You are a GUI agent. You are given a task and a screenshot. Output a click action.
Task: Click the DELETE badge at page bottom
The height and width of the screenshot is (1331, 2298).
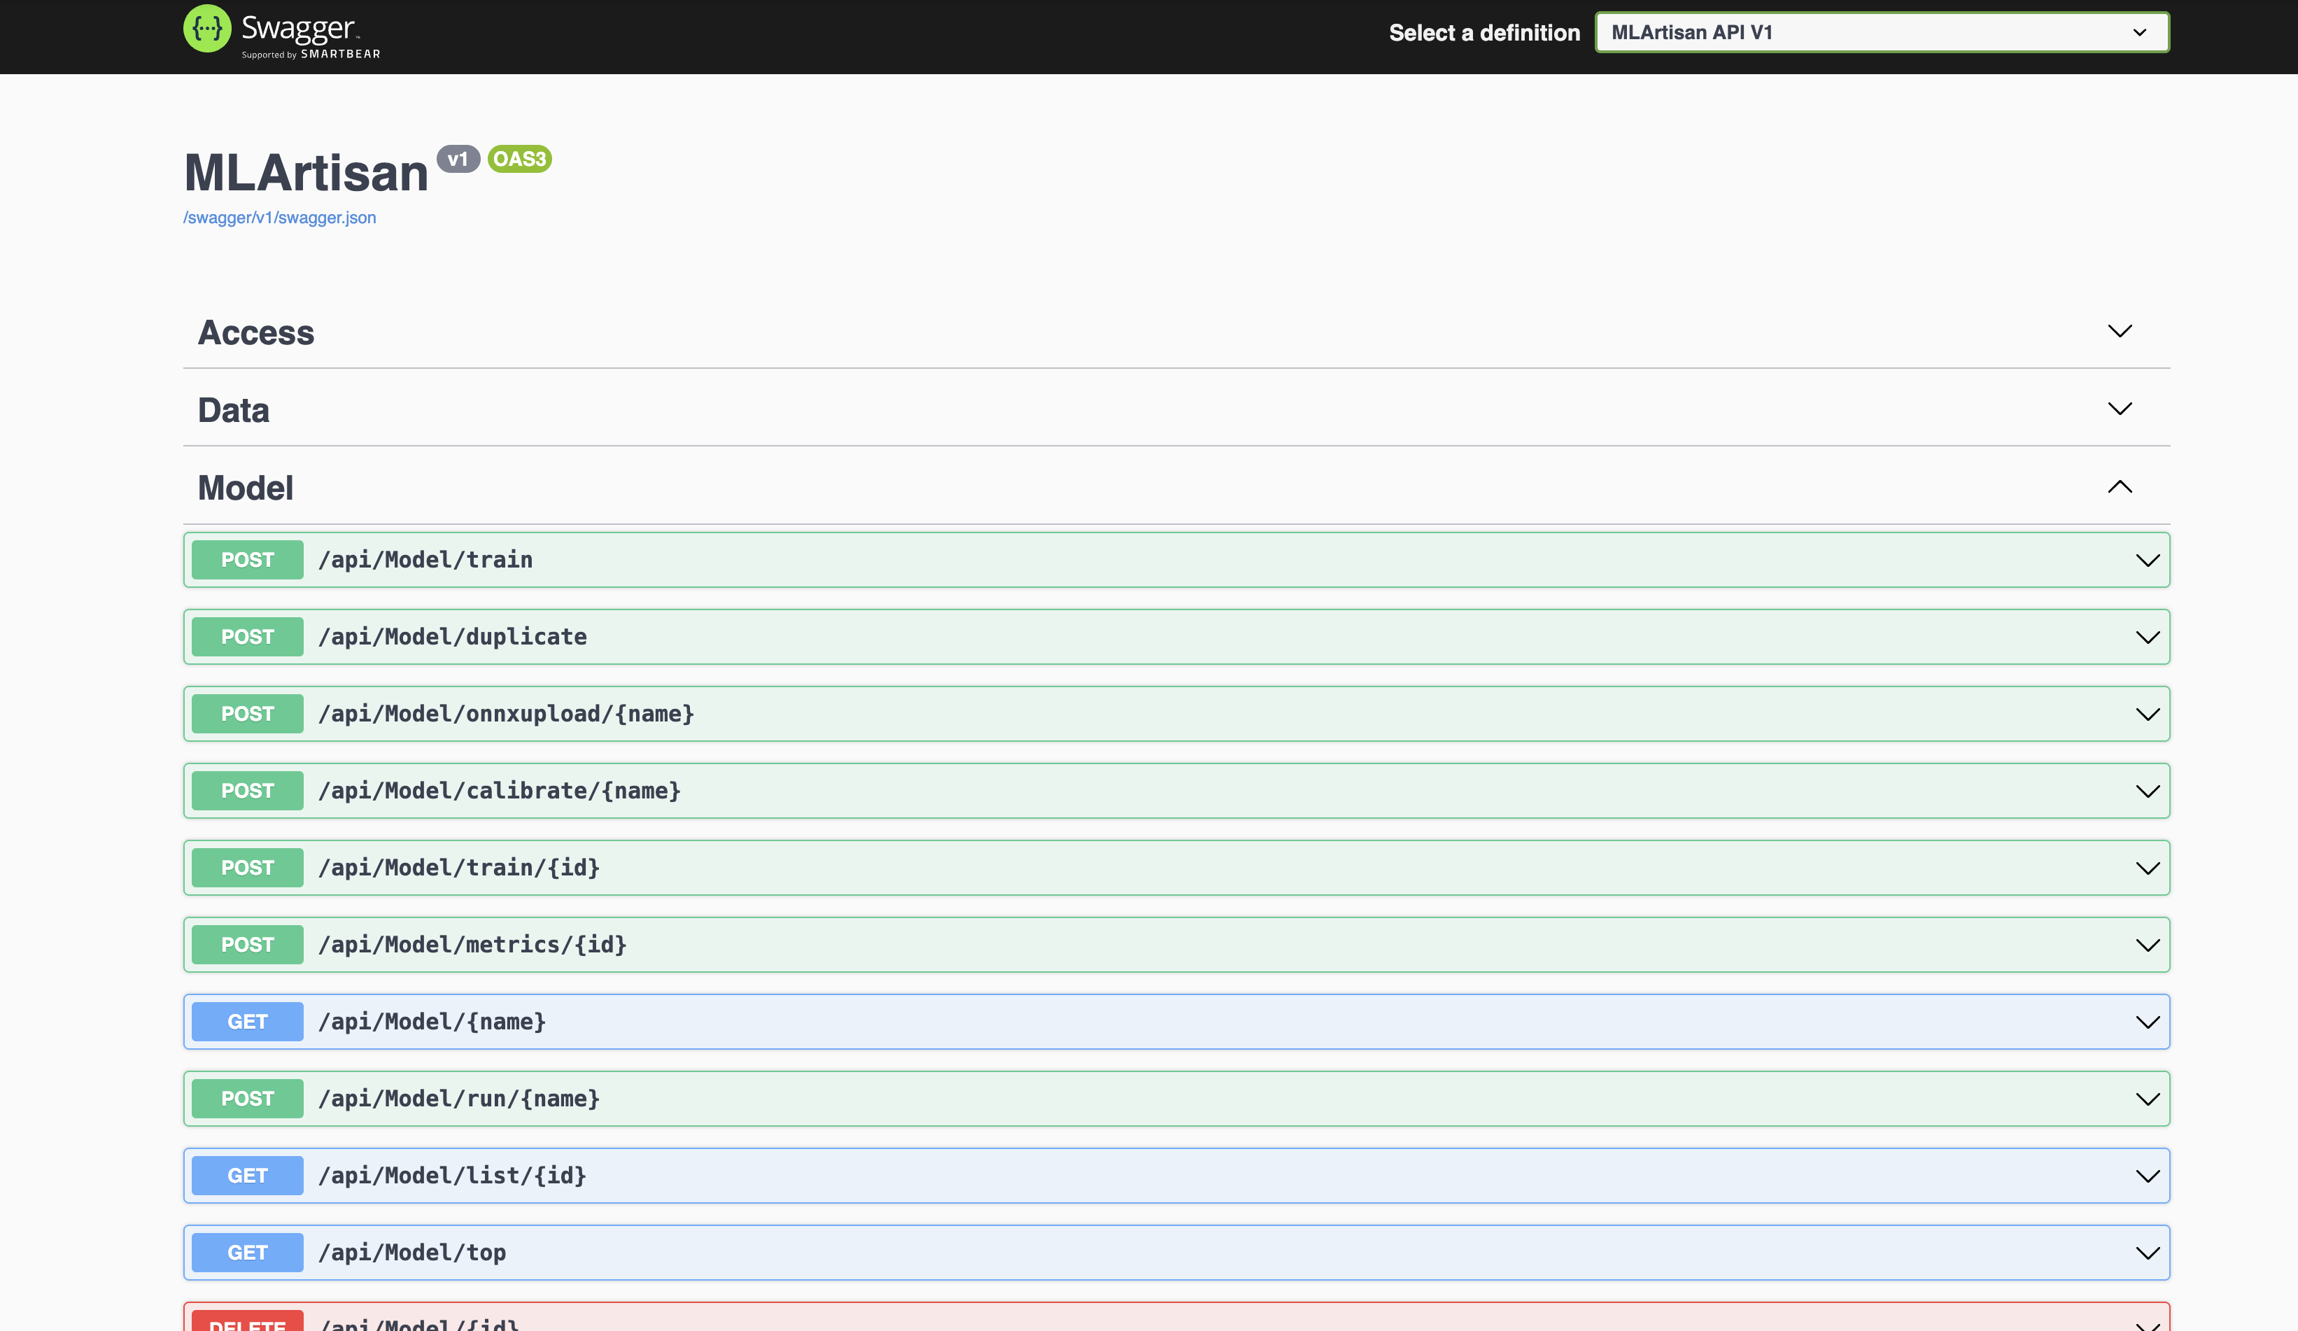(246, 1324)
